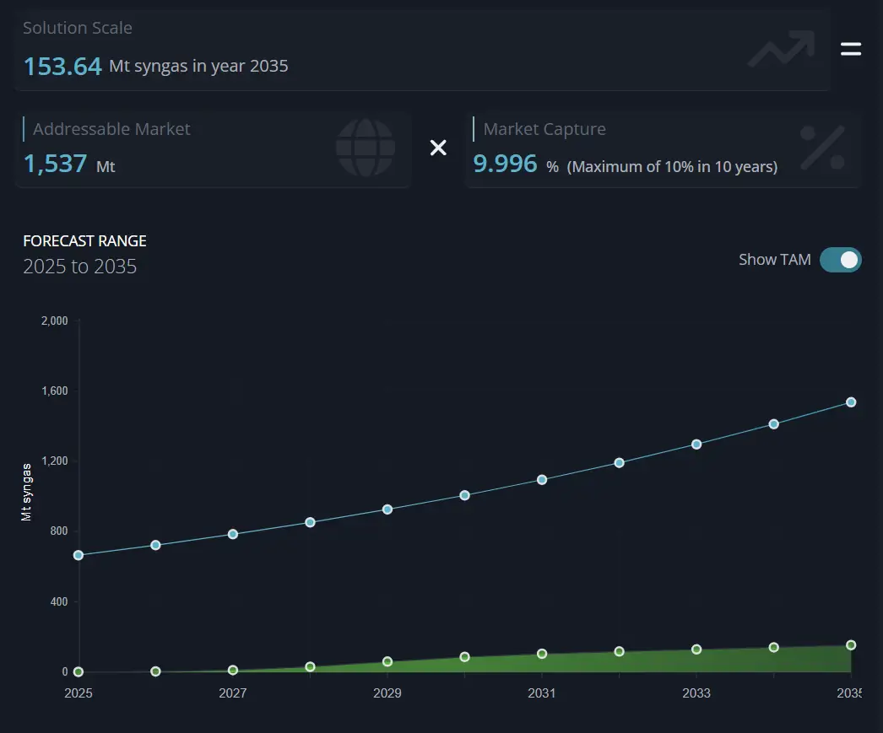Click the percentage icon in Market Capture panel
The height and width of the screenshot is (733, 883).
tap(823, 148)
